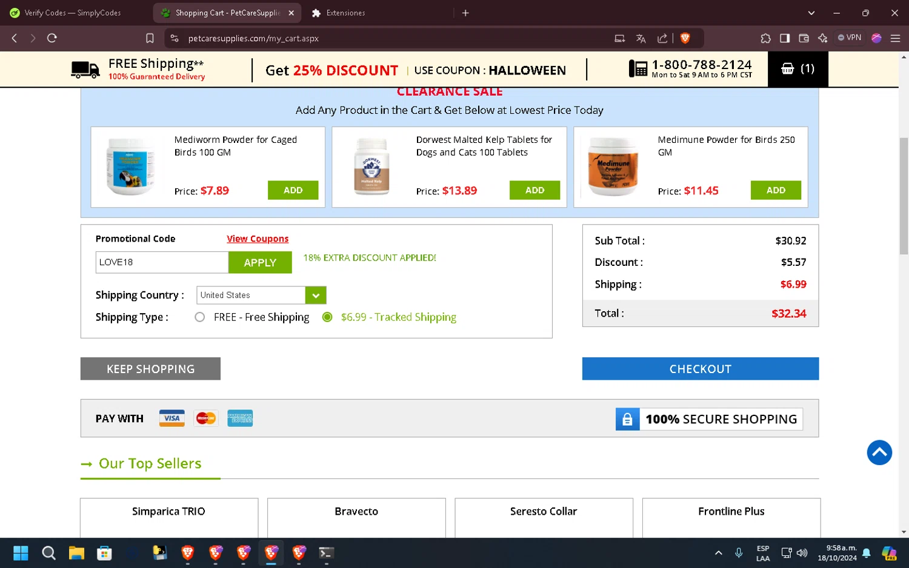The height and width of the screenshot is (568, 909).
Task: Click the HALLOWEEN coupon text
Action: click(527, 70)
